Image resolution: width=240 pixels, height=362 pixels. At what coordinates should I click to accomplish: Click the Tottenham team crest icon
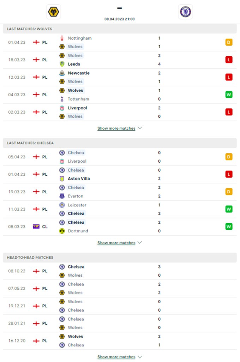coord(62,99)
